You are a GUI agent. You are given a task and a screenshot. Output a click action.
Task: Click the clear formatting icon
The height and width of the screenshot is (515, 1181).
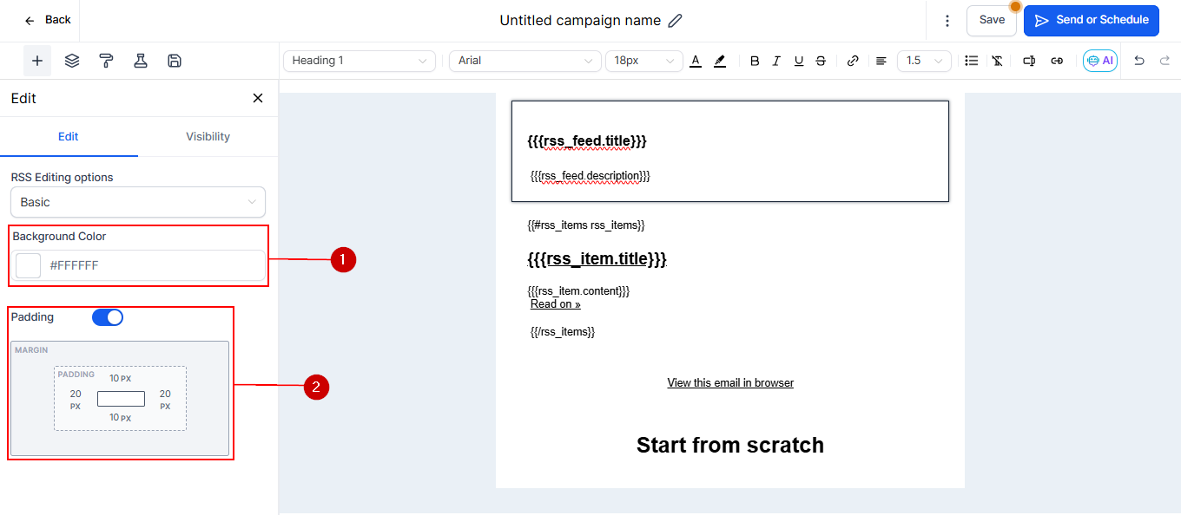point(998,61)
